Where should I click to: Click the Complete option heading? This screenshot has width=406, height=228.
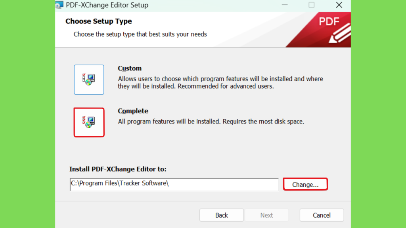[133, 111]
